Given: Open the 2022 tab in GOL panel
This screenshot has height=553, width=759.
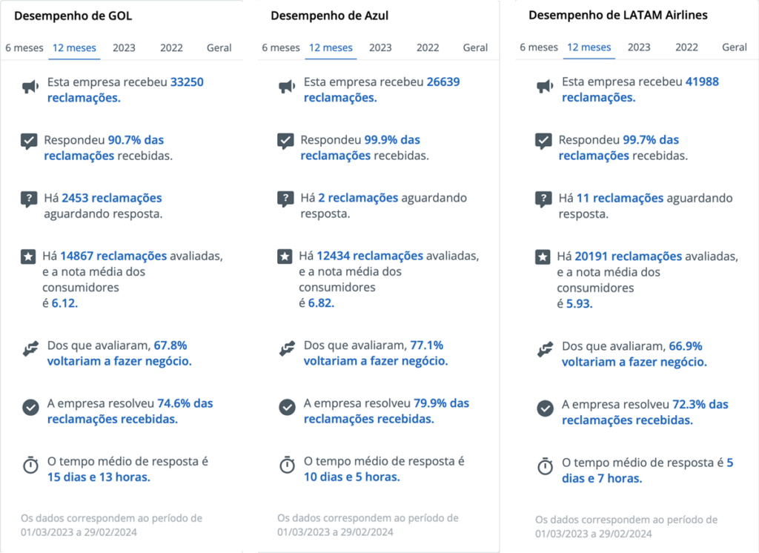Looking at the screenshot, I should pos(171,47).
